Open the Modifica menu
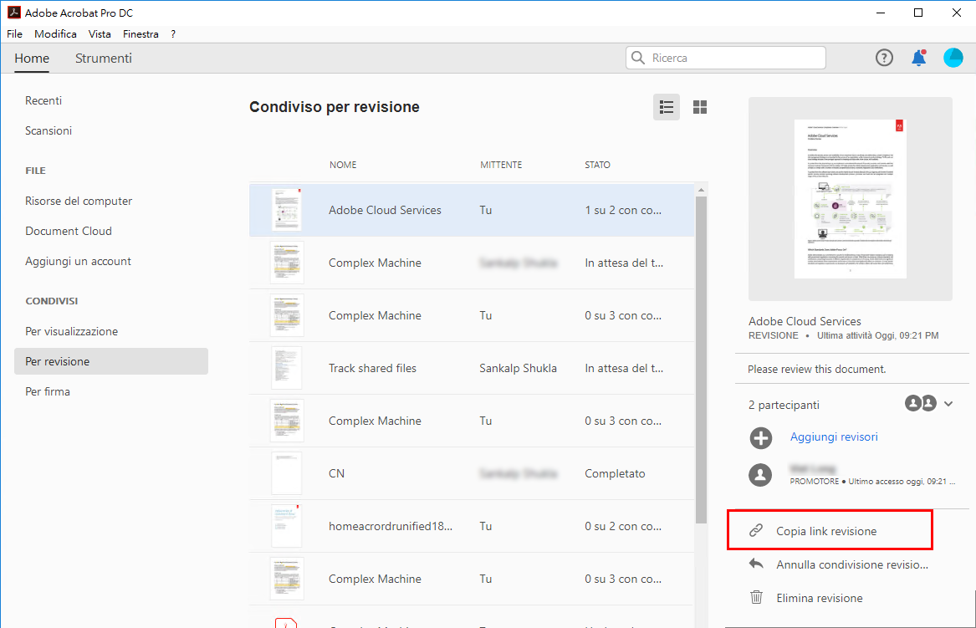Viewport: 976px width, 628px height. point(55,34)
